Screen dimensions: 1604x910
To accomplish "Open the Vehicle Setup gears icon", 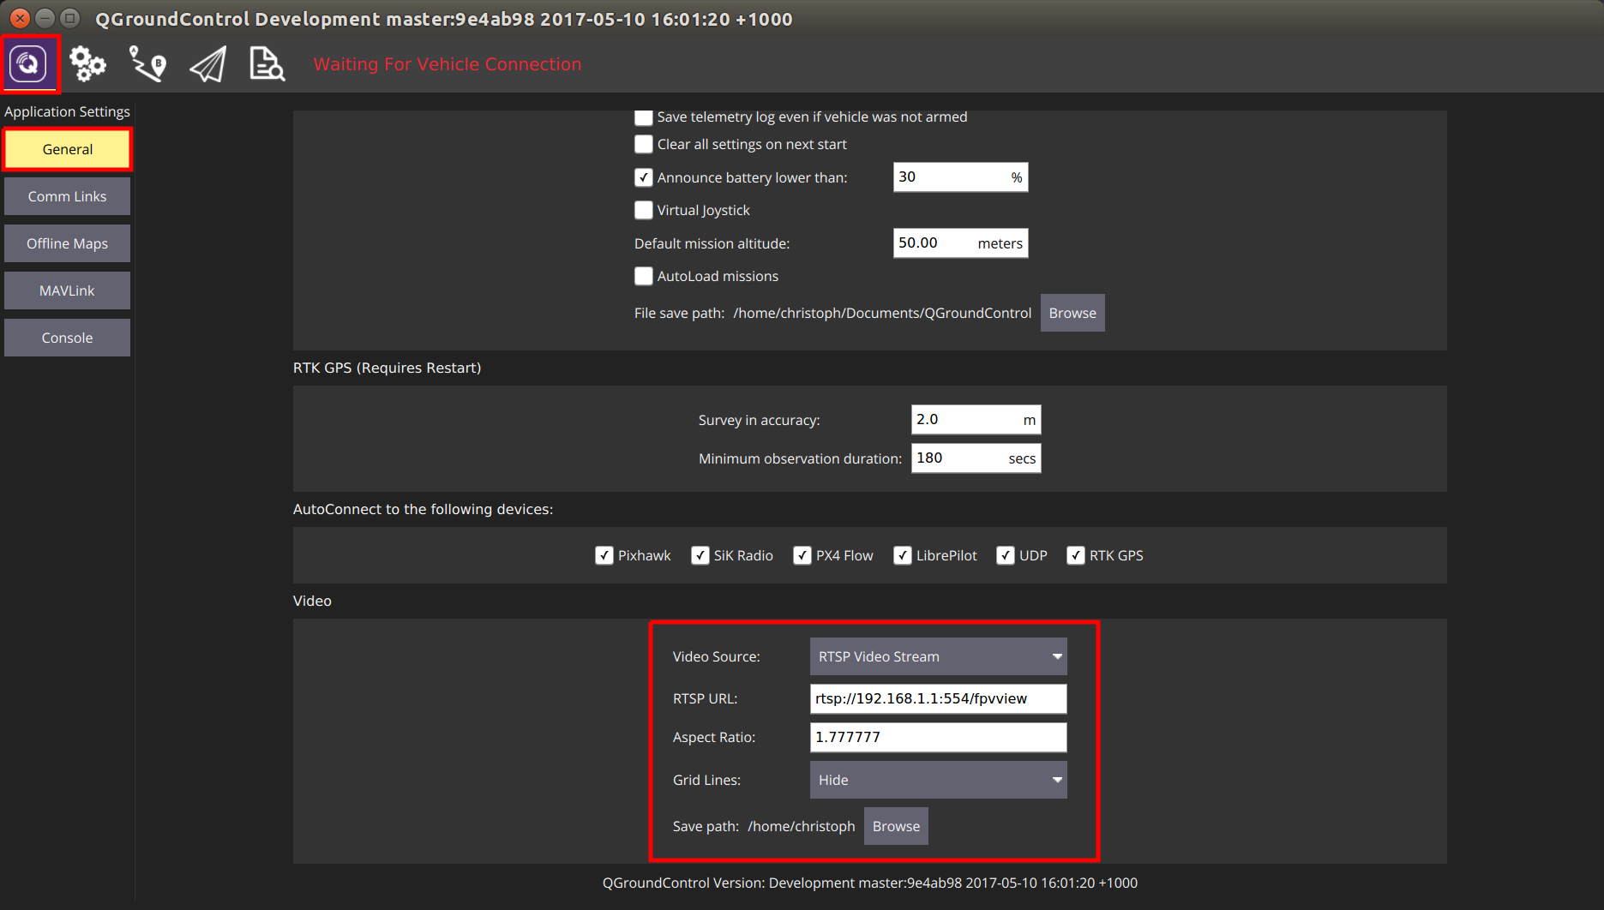I will [87, 63].
